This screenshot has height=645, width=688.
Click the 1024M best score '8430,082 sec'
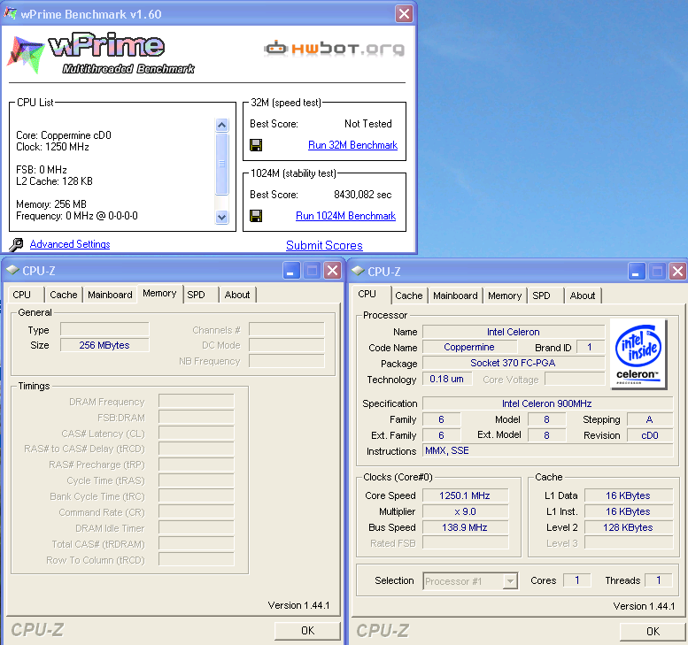tap(363, 195)
